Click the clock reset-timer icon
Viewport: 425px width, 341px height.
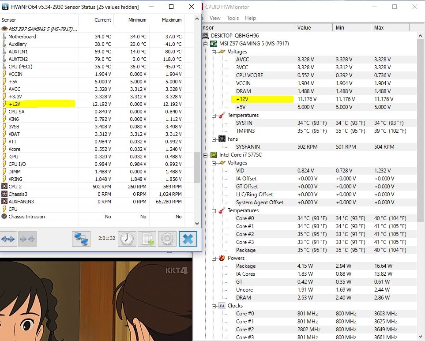tap(127, 239)
